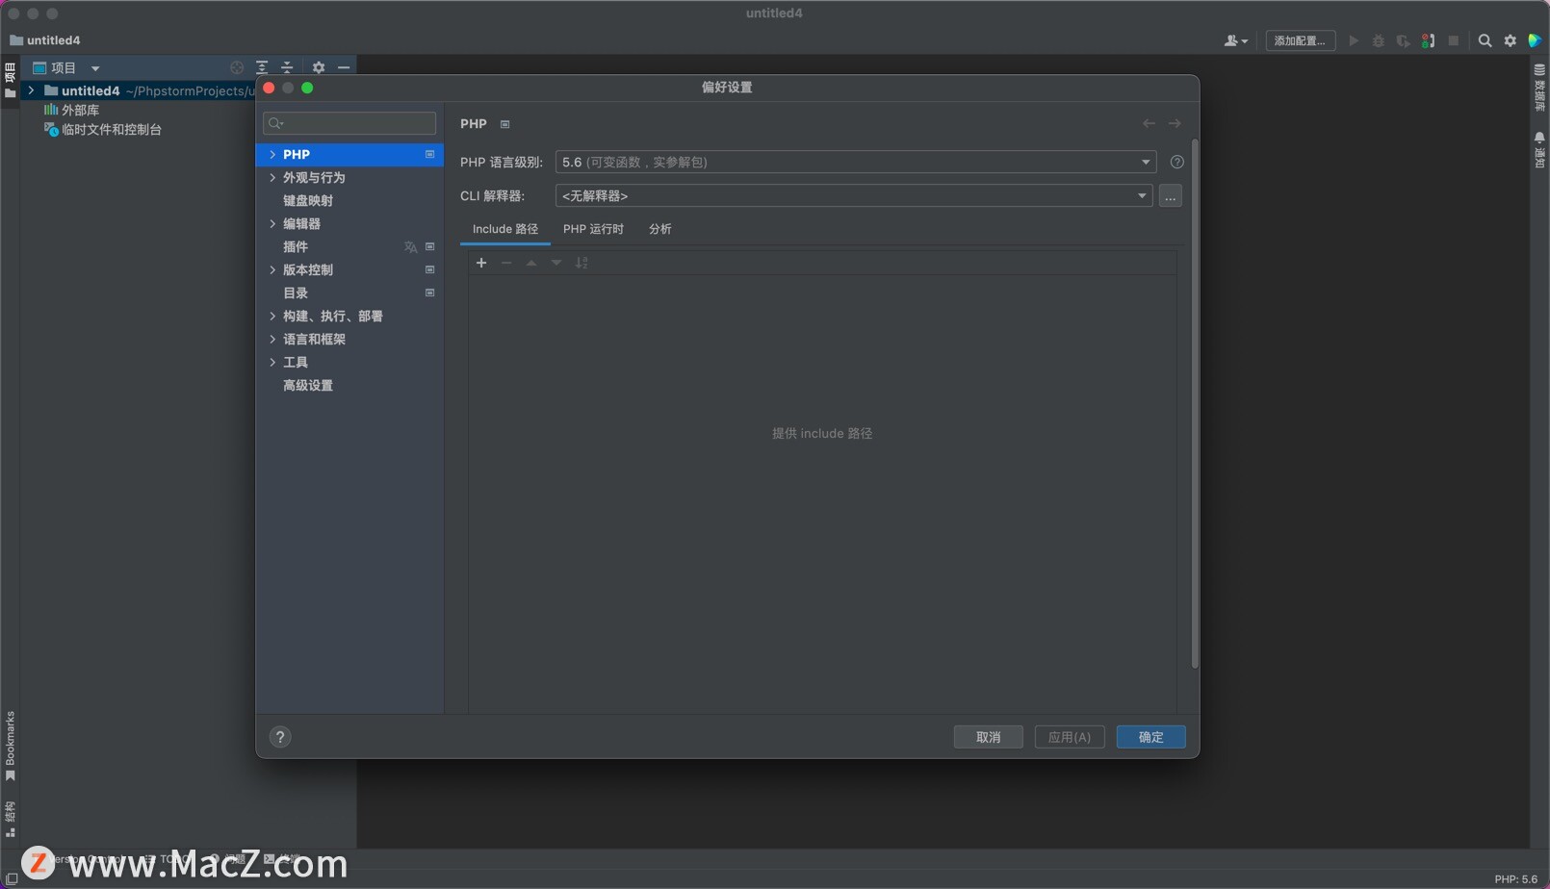Expand the Tools (工具) category

[x=272, y=362]
